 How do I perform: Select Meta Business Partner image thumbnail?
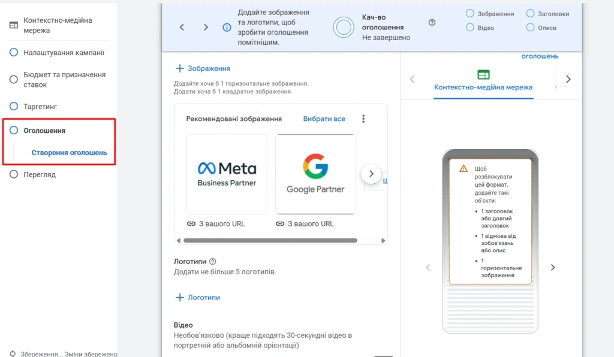tap(227, 174)
